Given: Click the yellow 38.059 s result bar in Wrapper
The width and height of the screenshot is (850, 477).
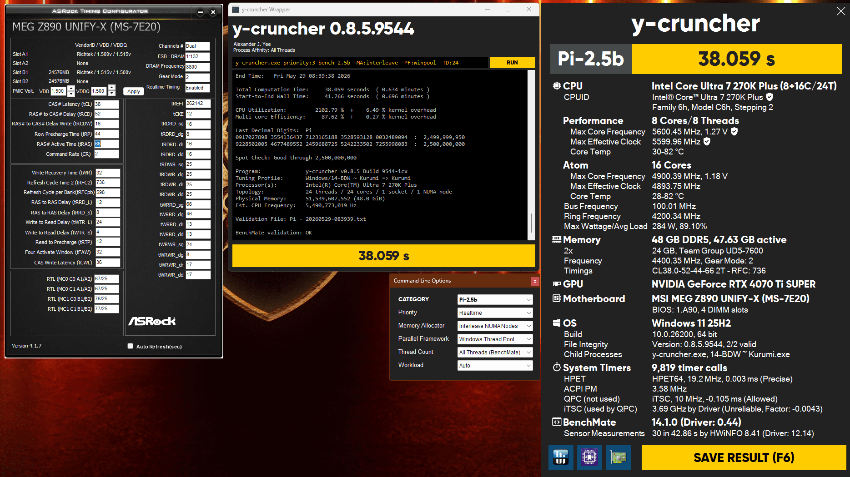Looking at the screenshot, I should 383,256.
